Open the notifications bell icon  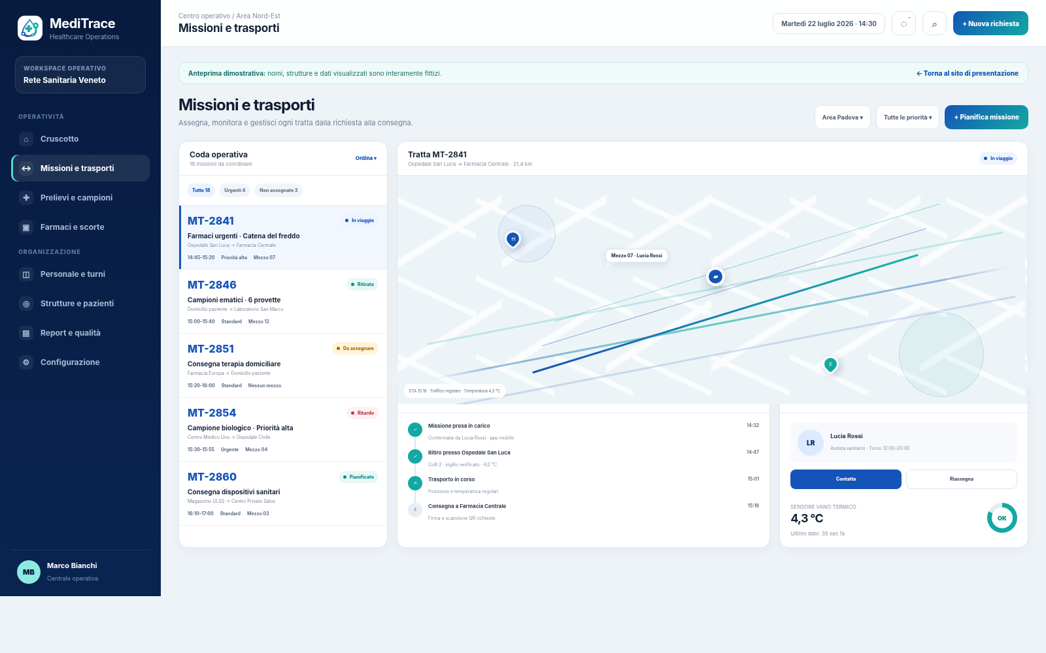click(x=903, y=24)
